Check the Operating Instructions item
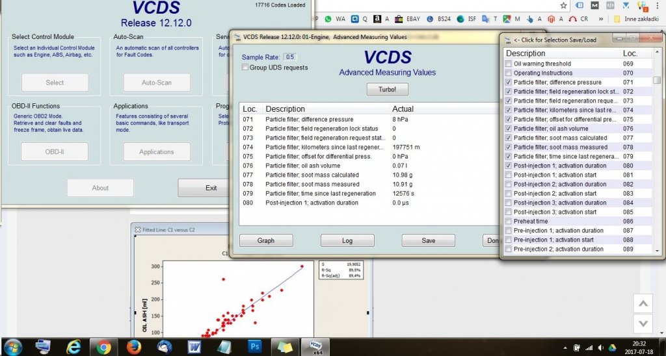 [x=509, y=73]
